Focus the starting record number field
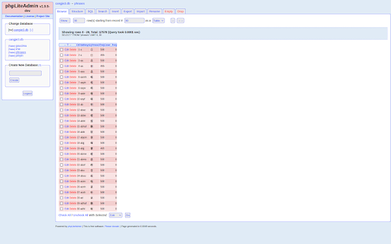 134,21
